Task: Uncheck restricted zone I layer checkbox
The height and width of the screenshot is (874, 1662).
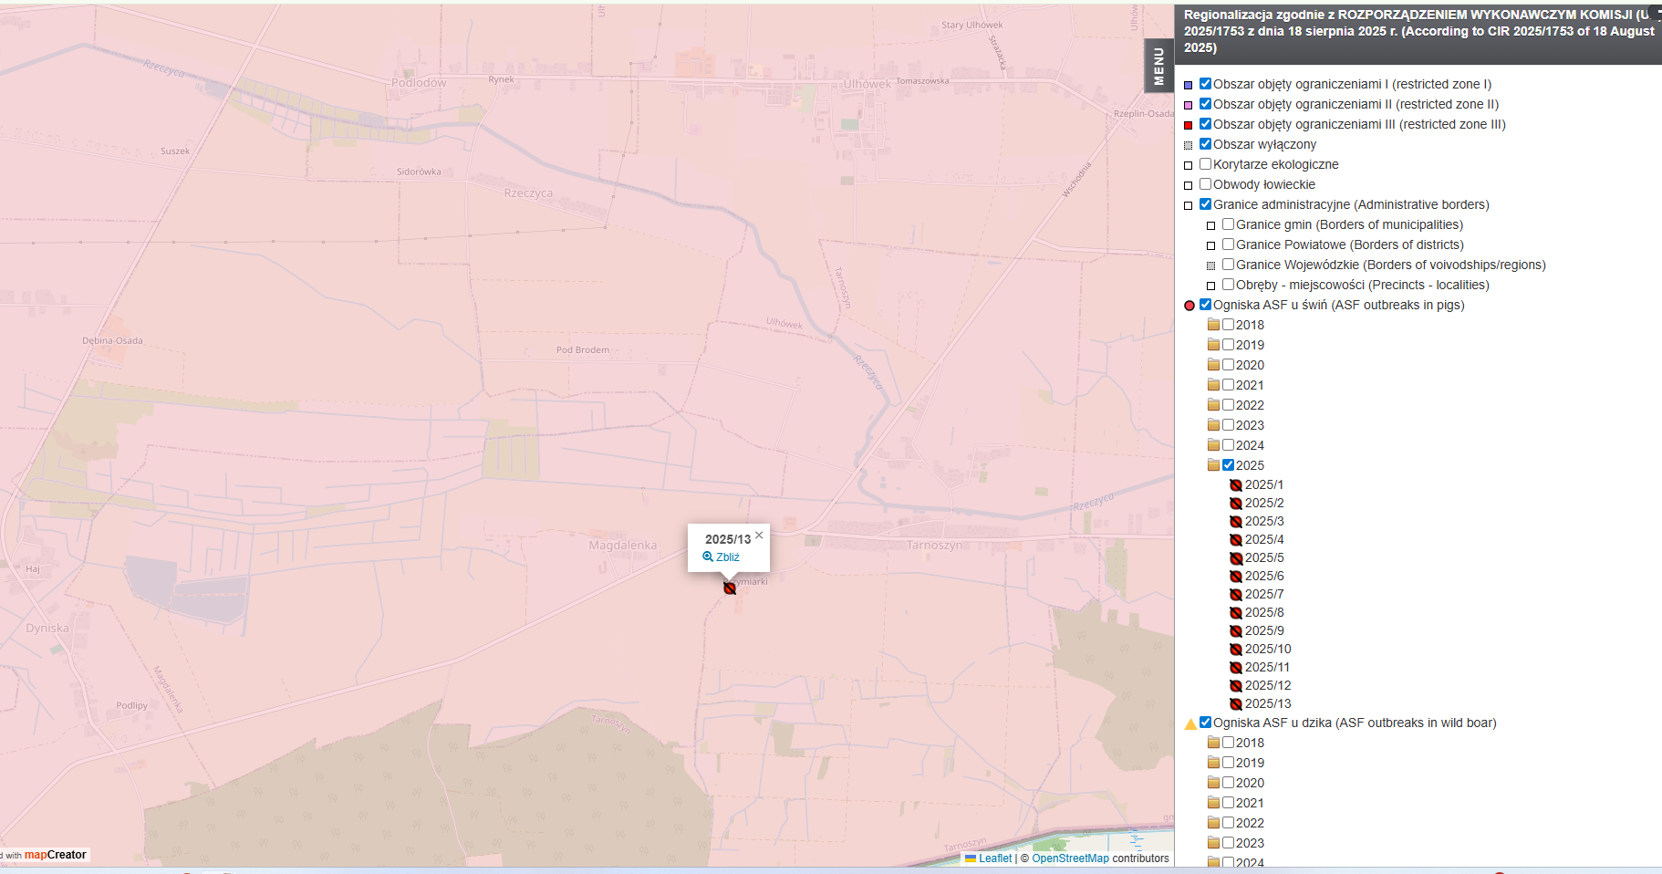Action: click(x=1205, y=84)
